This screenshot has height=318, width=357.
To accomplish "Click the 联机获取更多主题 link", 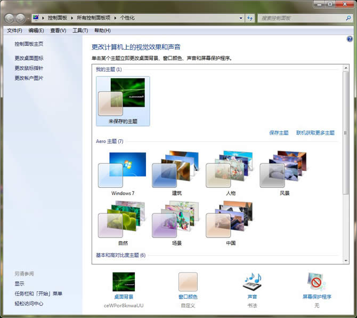I will point(315,132).
